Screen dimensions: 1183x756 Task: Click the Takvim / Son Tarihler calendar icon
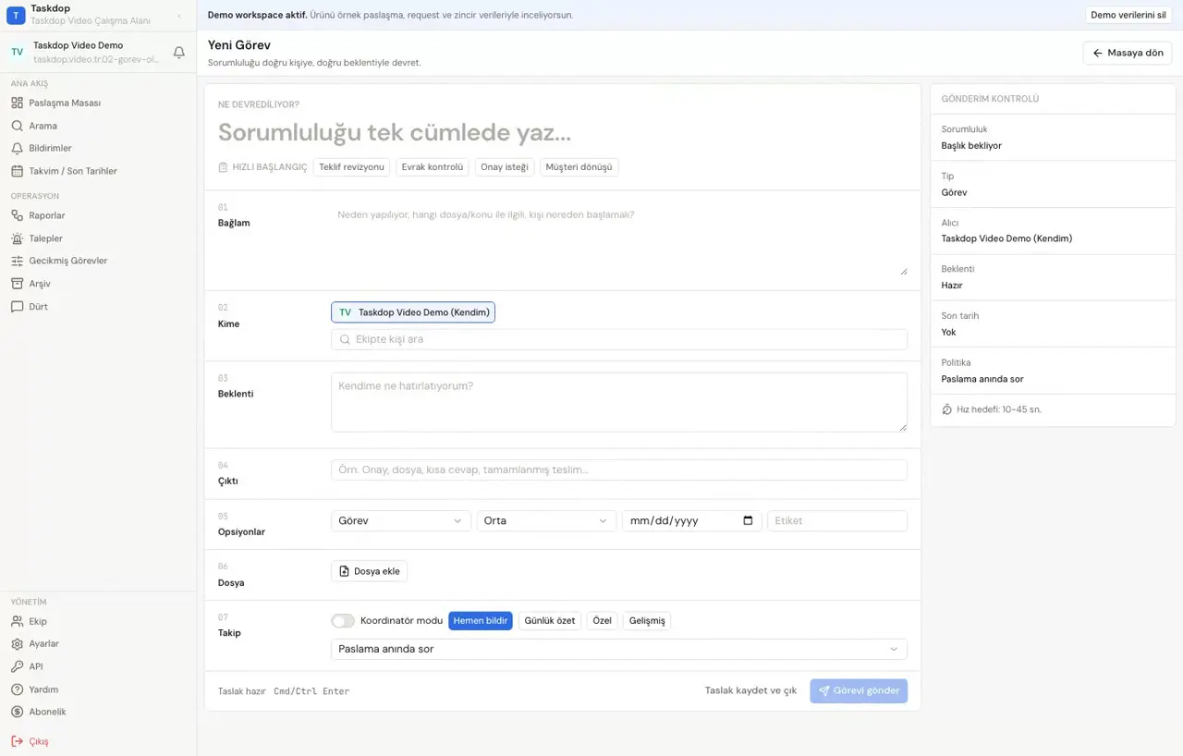click(18, 171)
